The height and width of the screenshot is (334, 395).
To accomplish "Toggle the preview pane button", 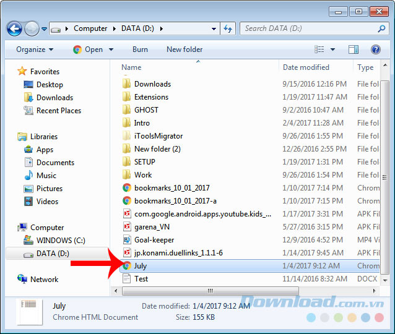I will click(x=354, y=49).
